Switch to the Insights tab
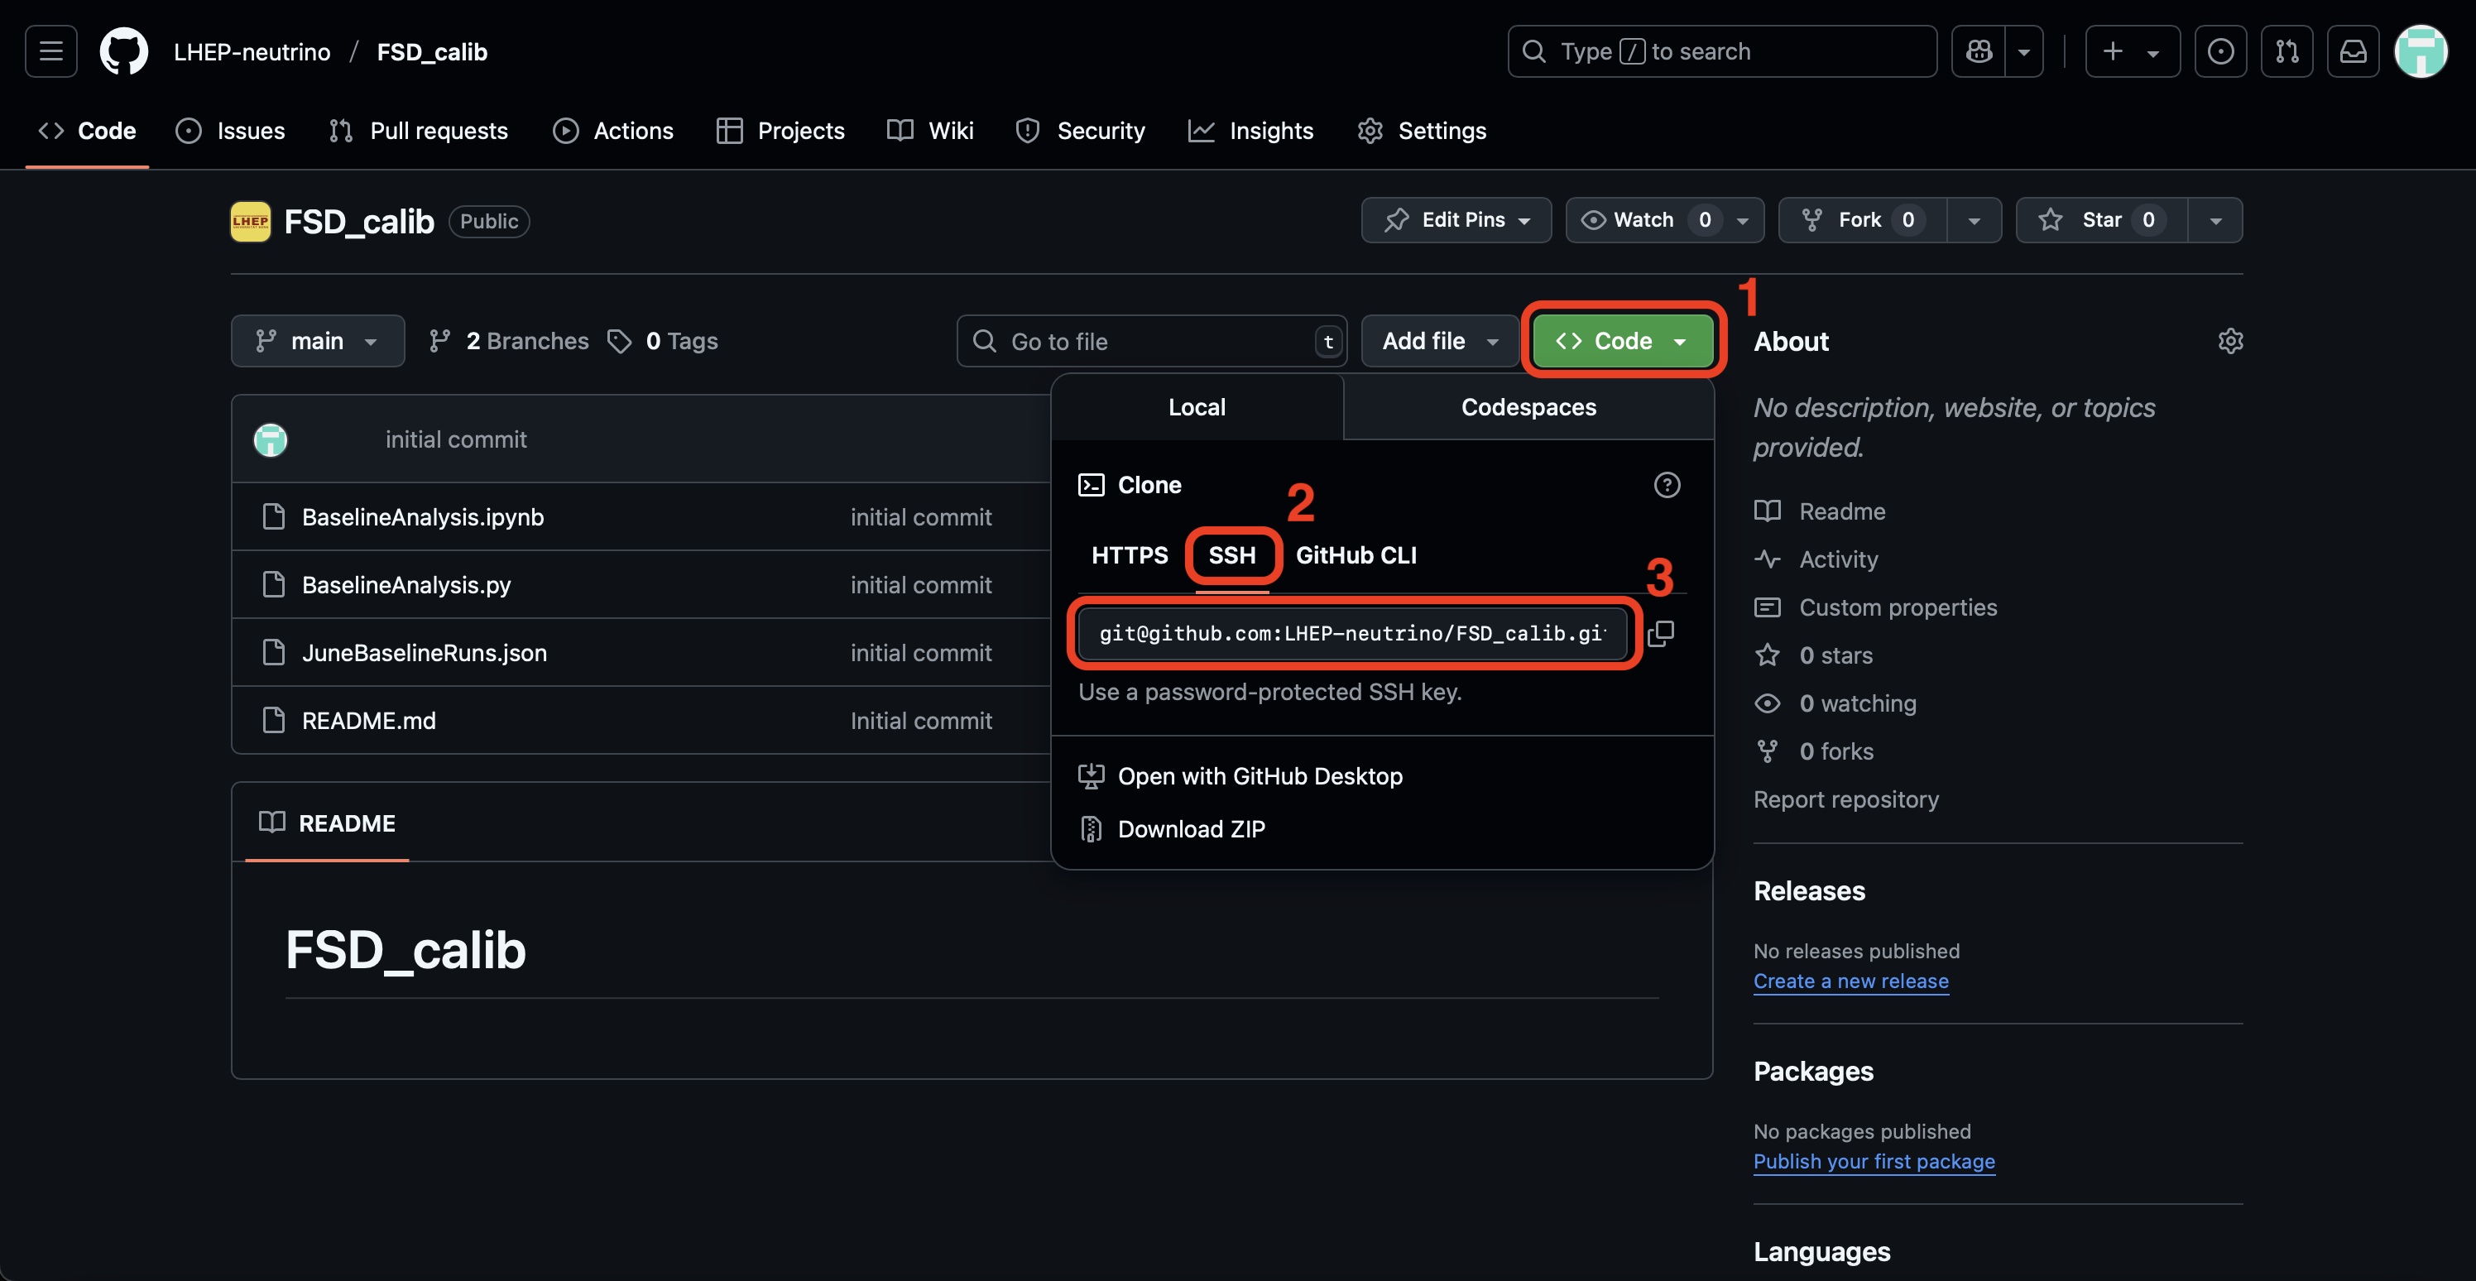This screenshot has height=1281, width=2476. click(x=1250, y=131)
